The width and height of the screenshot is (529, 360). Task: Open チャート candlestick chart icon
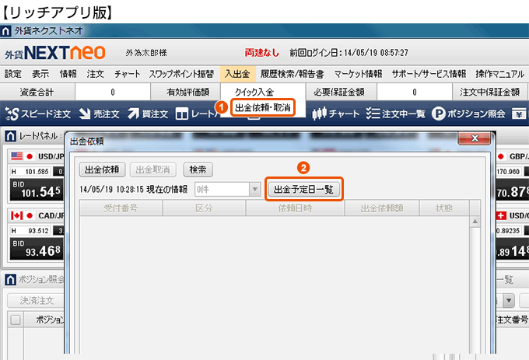point(319,114)
